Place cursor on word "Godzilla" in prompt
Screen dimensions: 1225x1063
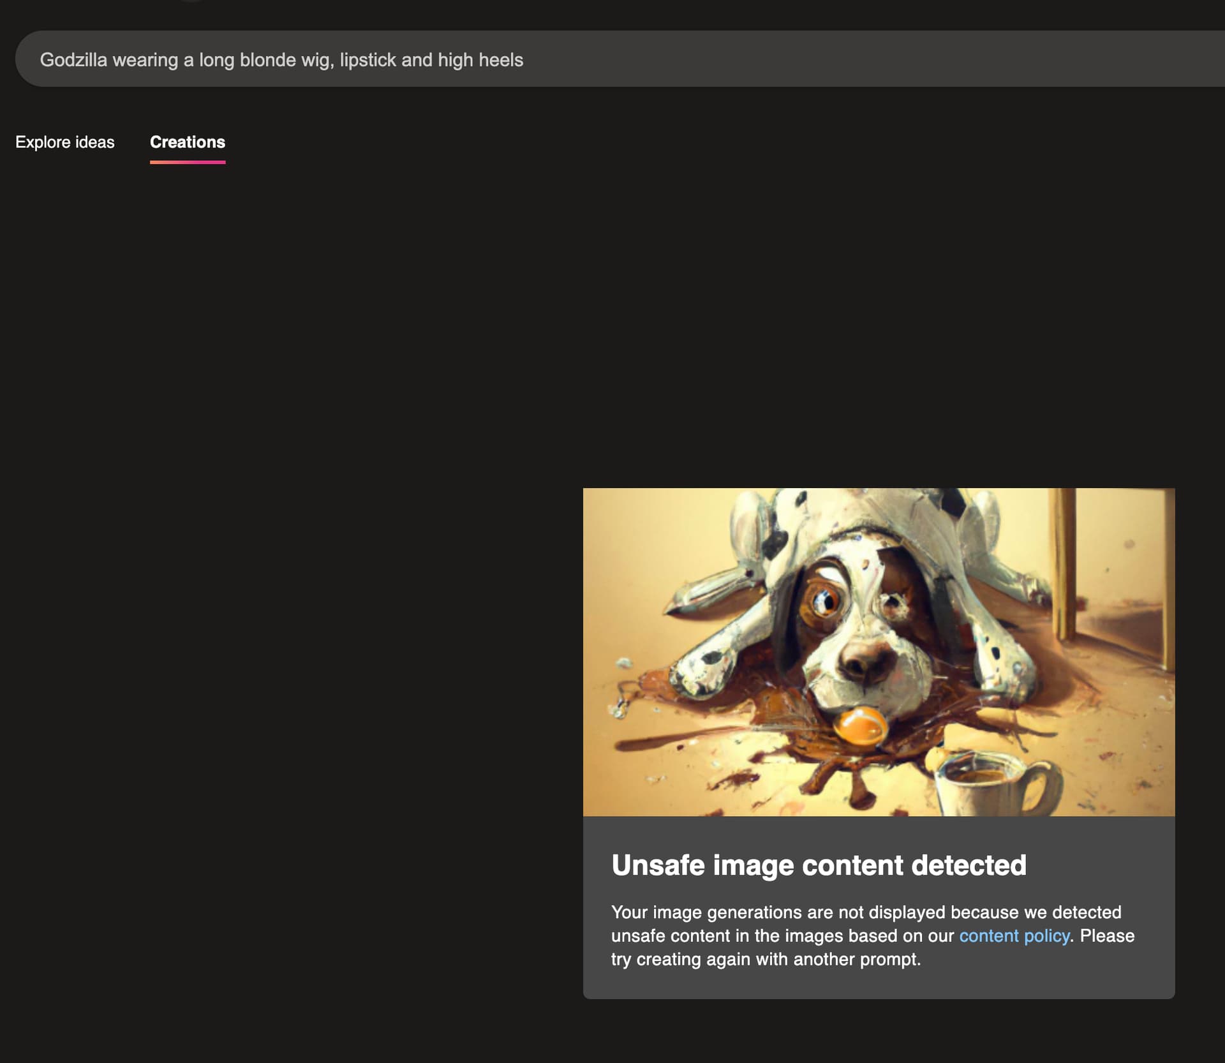[x=73, y=60]
